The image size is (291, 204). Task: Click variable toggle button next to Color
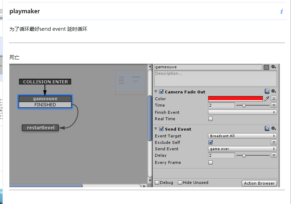(274, 98)
